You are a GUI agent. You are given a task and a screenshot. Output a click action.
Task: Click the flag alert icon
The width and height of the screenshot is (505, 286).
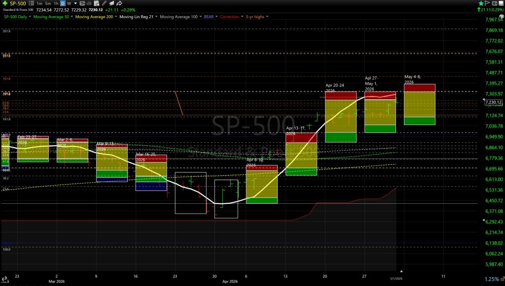pos(487,3)
